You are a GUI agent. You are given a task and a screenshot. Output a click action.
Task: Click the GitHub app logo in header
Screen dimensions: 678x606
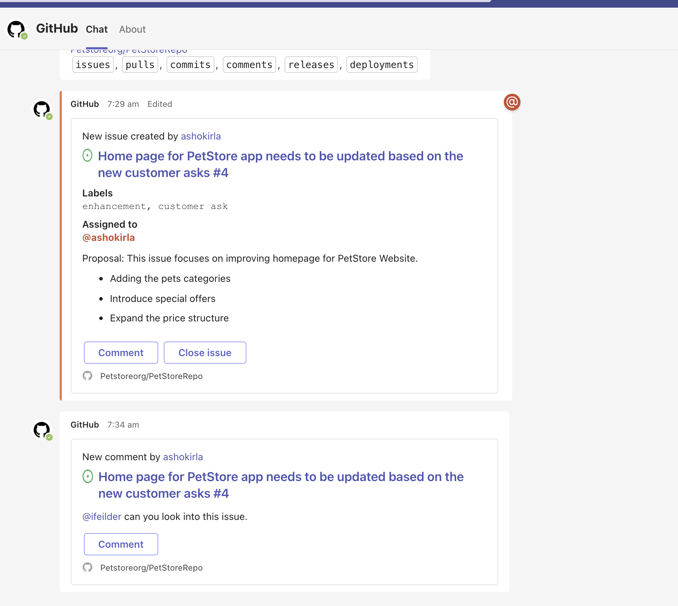[x=16, y=29]
